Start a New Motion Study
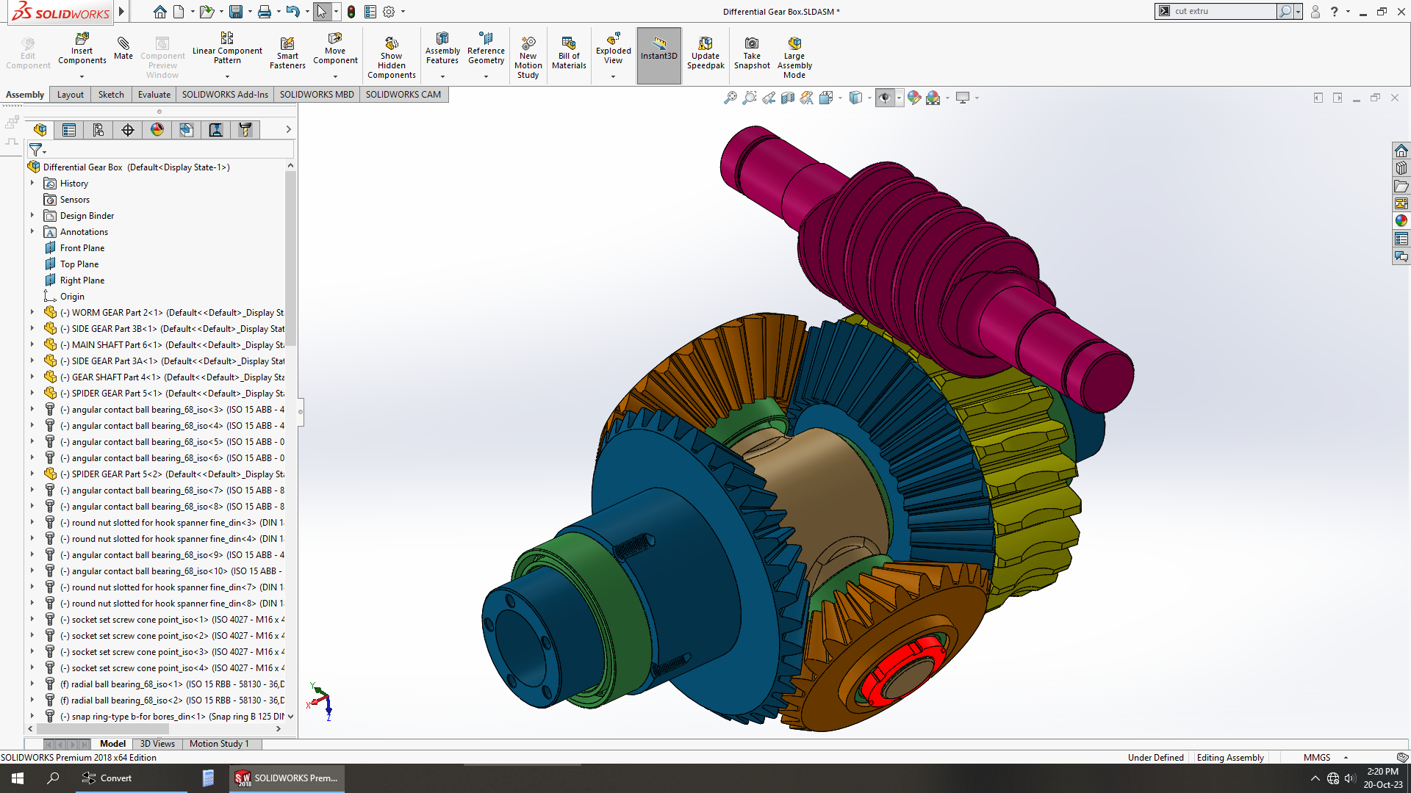The height and width of the screenshot is (793, 1411). (528, 57)
